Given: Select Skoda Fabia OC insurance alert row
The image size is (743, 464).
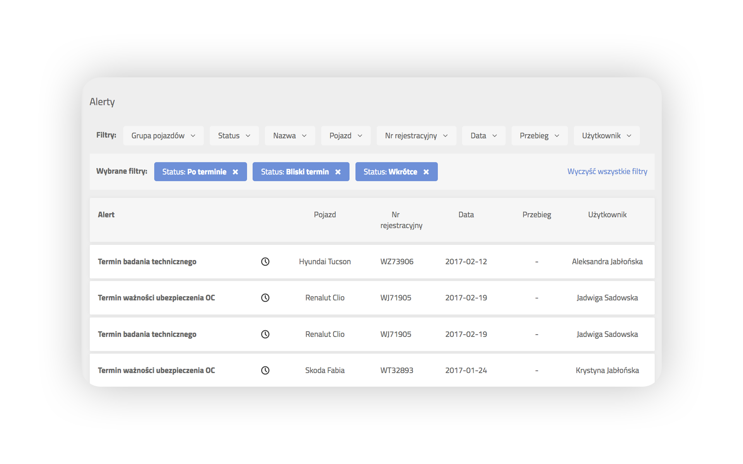Looking at the screenshot, I should 156,370.
